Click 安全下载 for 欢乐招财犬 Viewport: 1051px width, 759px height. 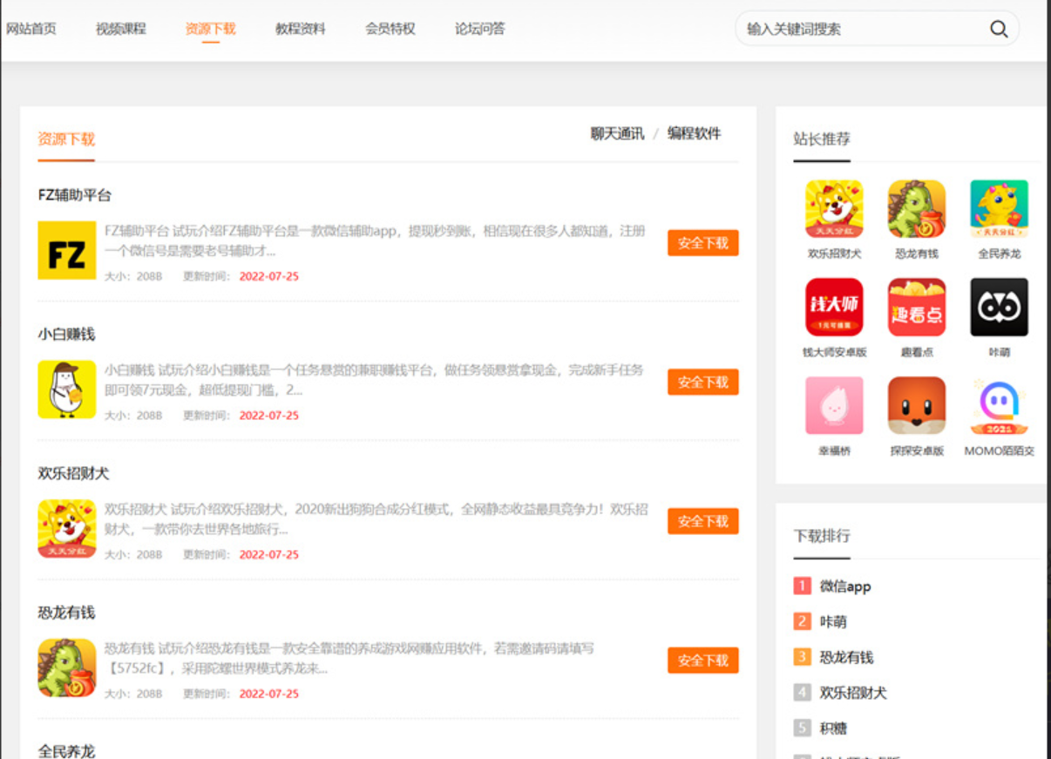(x=703, y=522)
